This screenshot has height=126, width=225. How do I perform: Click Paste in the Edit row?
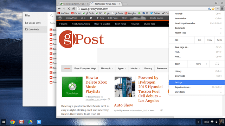point(219,40)
